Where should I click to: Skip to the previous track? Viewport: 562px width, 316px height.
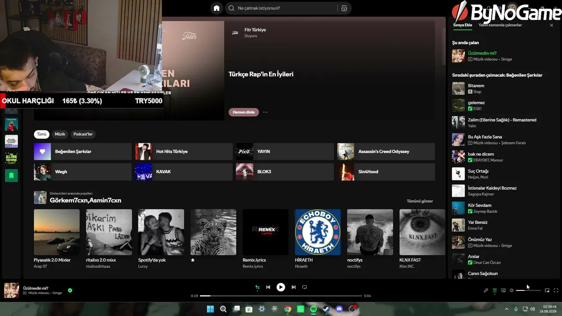pyautogui.click(x=268, y=287)
